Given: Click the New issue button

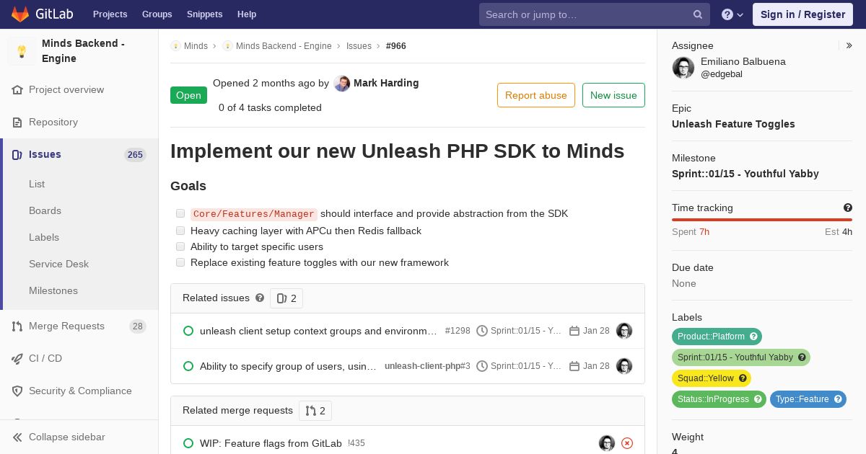Looking at the screenshot, I should (x=613, y=95).
